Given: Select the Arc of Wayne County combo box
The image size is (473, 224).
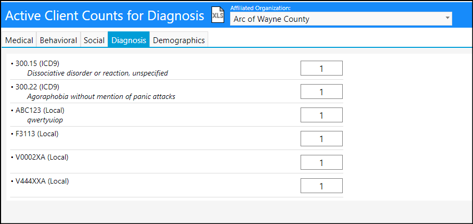Looking at the screenshot, I should click(341, 19).
